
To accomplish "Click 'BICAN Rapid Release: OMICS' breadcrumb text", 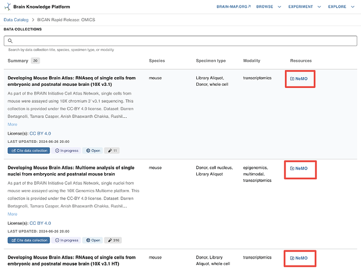I will [66, 20].
